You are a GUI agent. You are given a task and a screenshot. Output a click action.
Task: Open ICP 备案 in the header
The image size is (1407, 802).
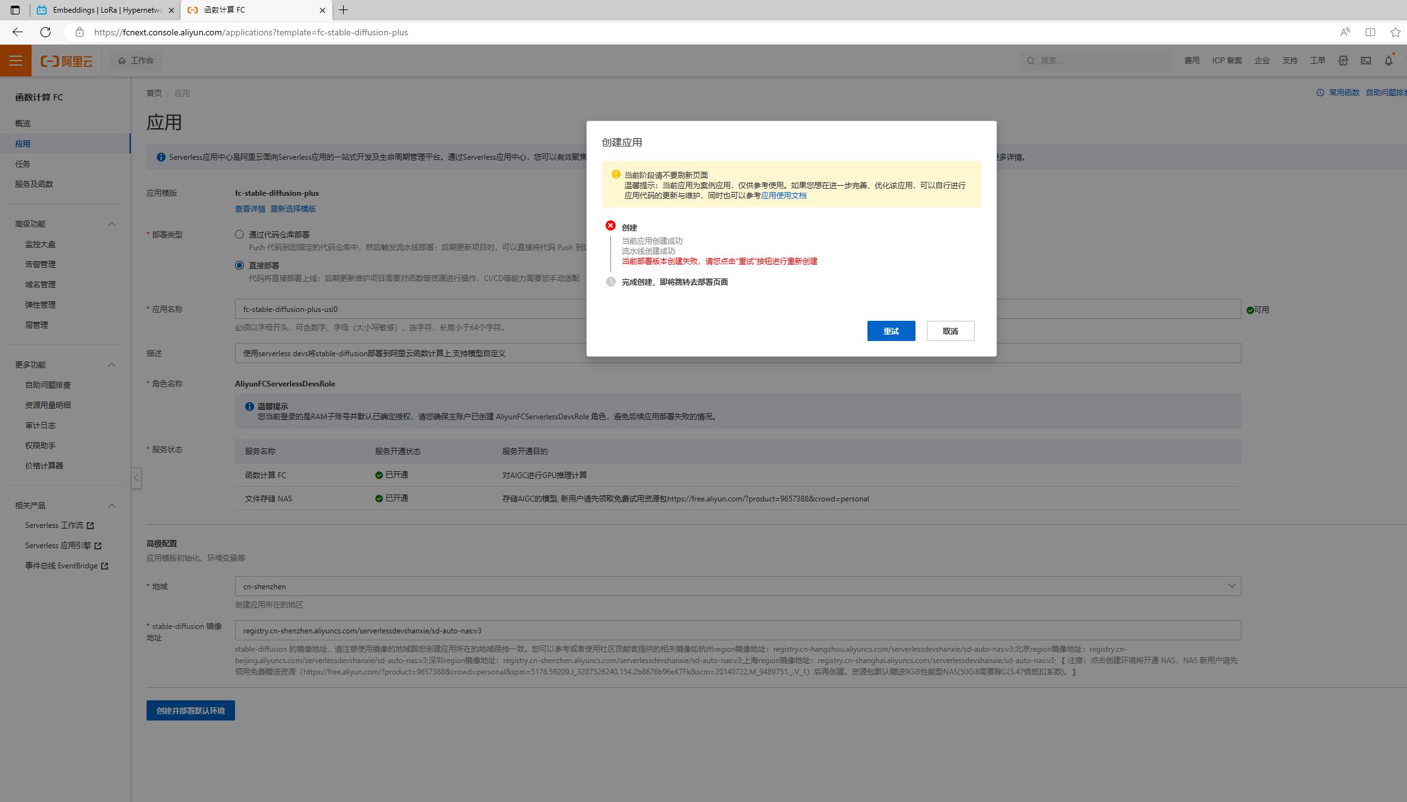[x=1227, y=61]
